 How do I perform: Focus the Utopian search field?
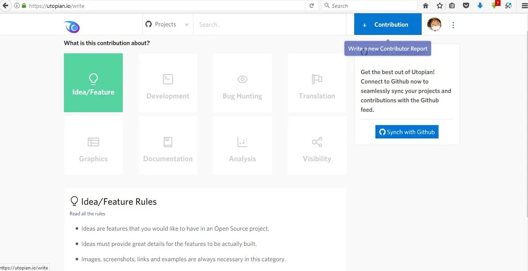269,25
